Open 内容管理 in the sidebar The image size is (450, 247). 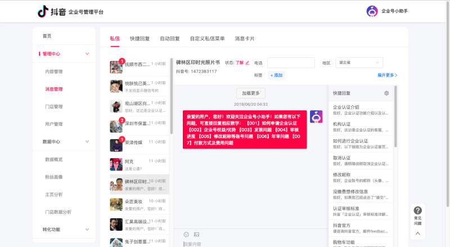53,71
